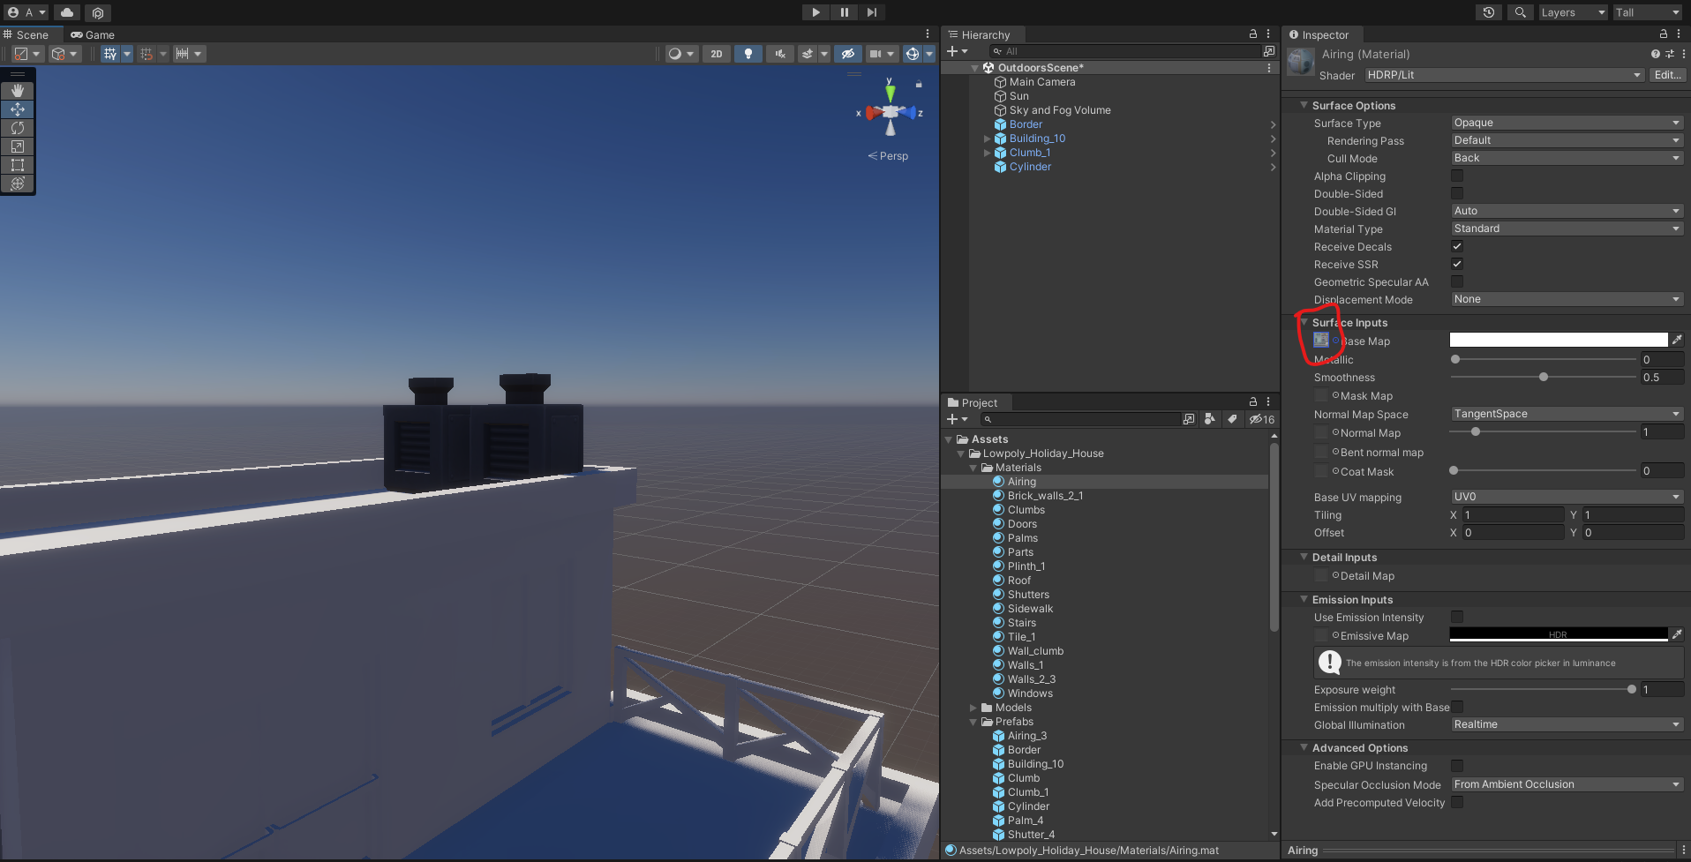
Task: Enable Double-Sided checkbox
Action: (1457, 193)
